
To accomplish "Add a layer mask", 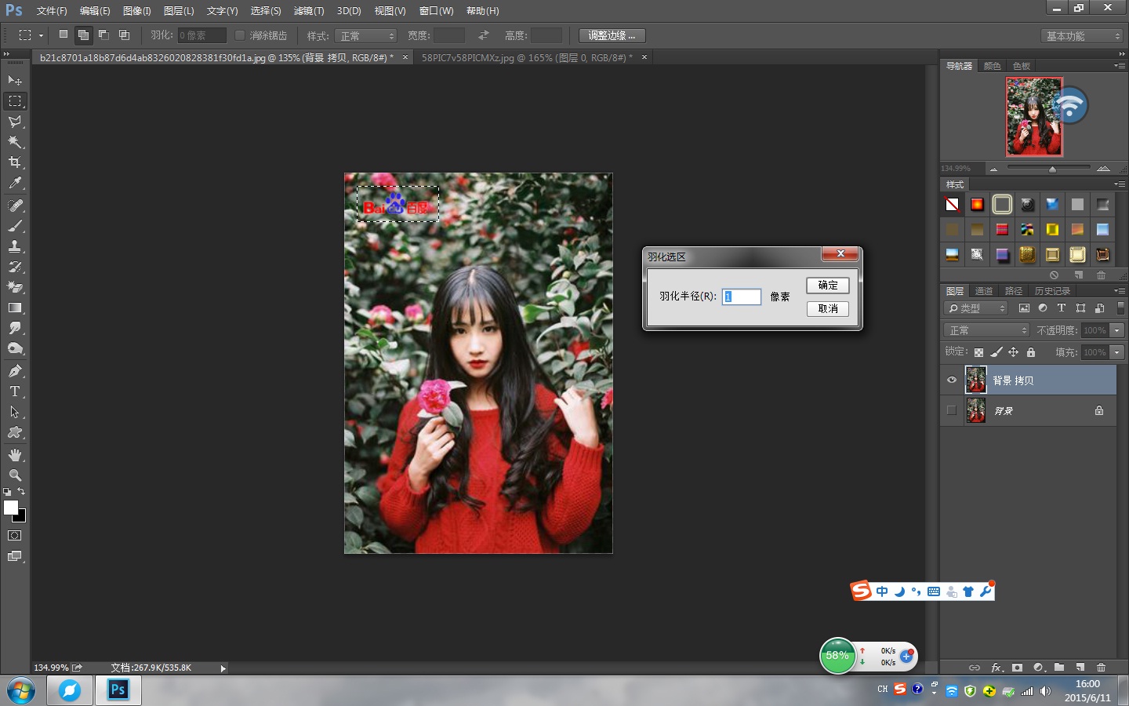I will (1017, 668).
